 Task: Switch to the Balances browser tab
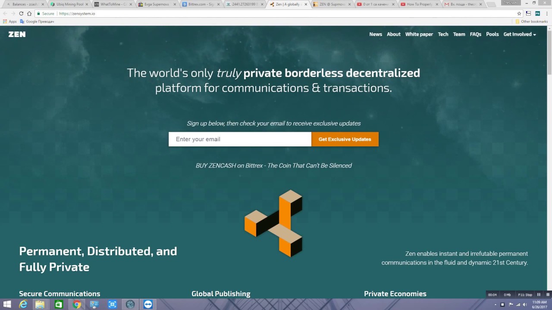25,4
